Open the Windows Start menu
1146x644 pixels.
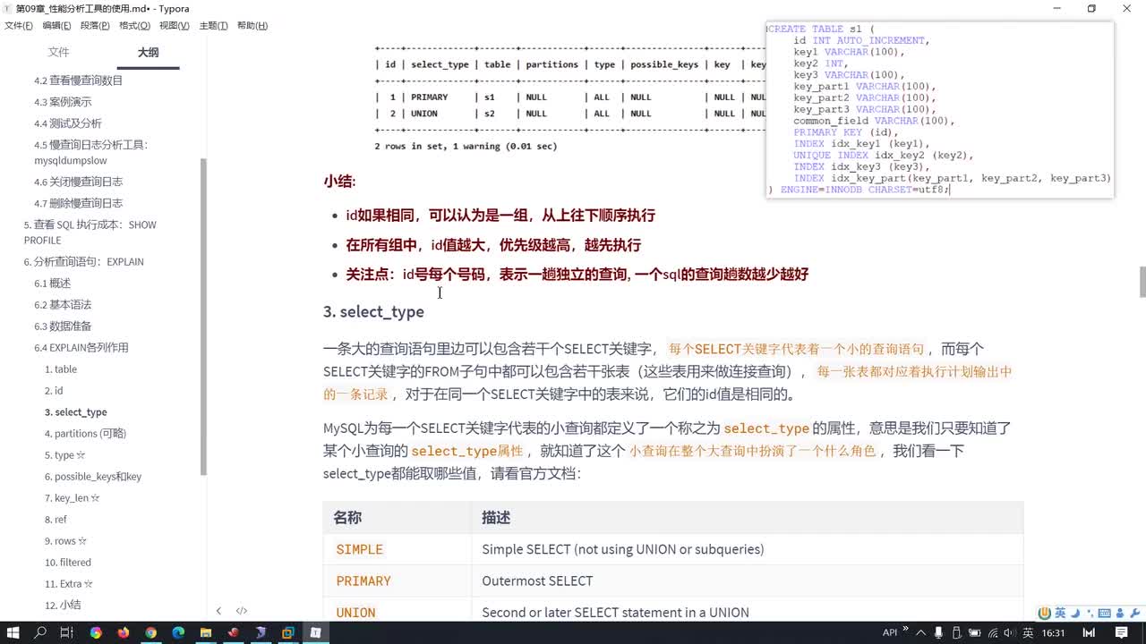pos(13,632)
